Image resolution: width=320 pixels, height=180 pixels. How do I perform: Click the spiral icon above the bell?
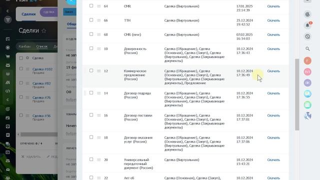307,14
